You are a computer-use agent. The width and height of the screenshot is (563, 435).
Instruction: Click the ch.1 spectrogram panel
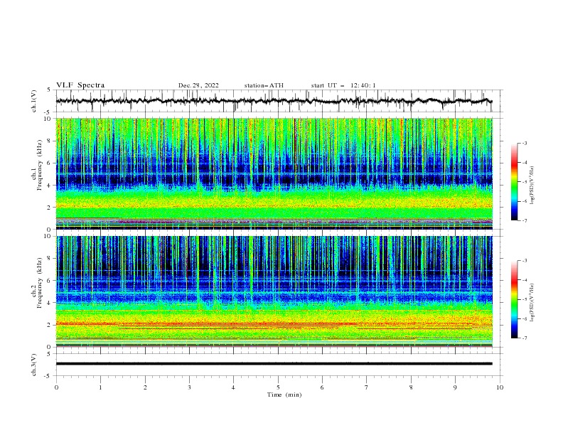click(x=274, y=173)
